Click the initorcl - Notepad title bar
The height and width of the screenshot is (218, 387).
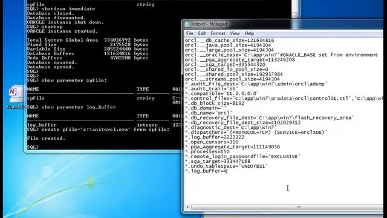click(284, 24)
